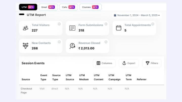182x102 pixels.
Task: Open the Courses tab
Action: click(x=90, y=7)
